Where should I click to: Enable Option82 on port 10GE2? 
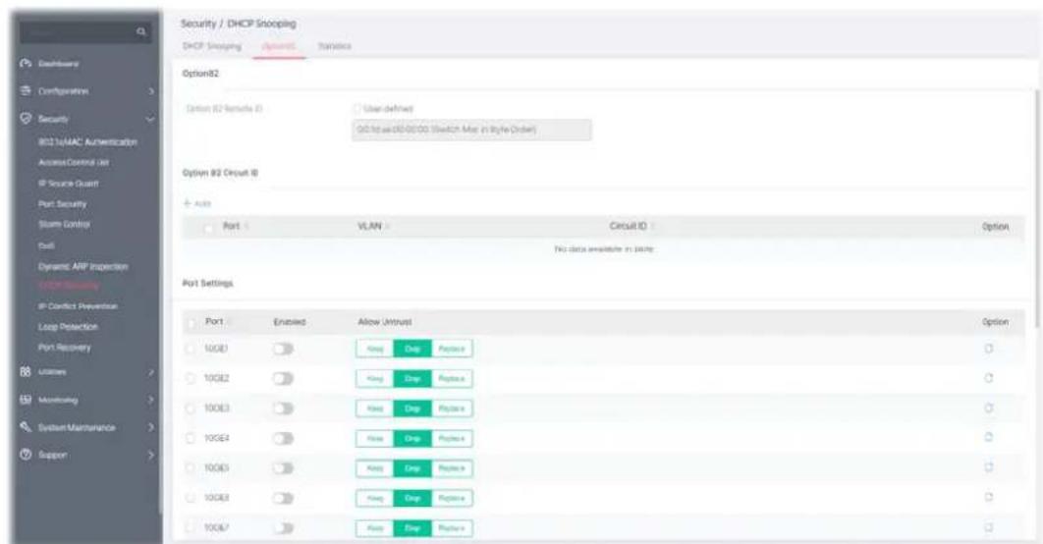pos(283,378)
